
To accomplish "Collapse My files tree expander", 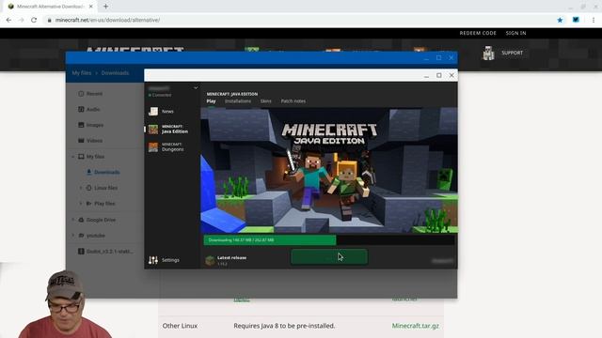I will [73, 157].
